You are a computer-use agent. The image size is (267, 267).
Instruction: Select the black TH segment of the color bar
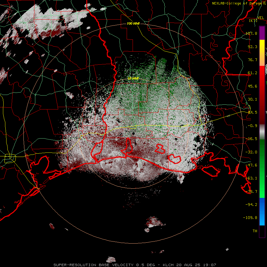tap(262, 231)
